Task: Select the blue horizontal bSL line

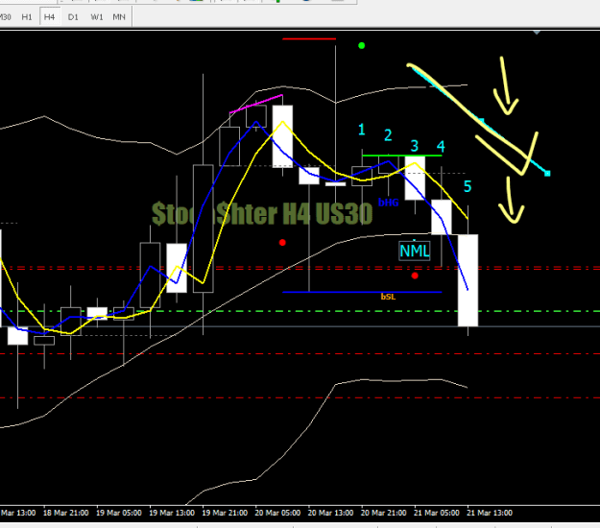Action: [x=362, y=292]
